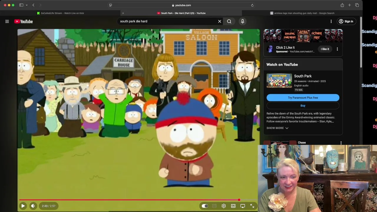Screen dimensions: 377x212
Task: Go to YouTube home via logo
Action: pos(23,21)
